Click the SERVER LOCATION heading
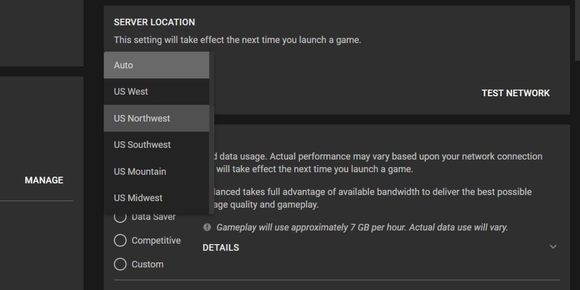 click(154, 22)
